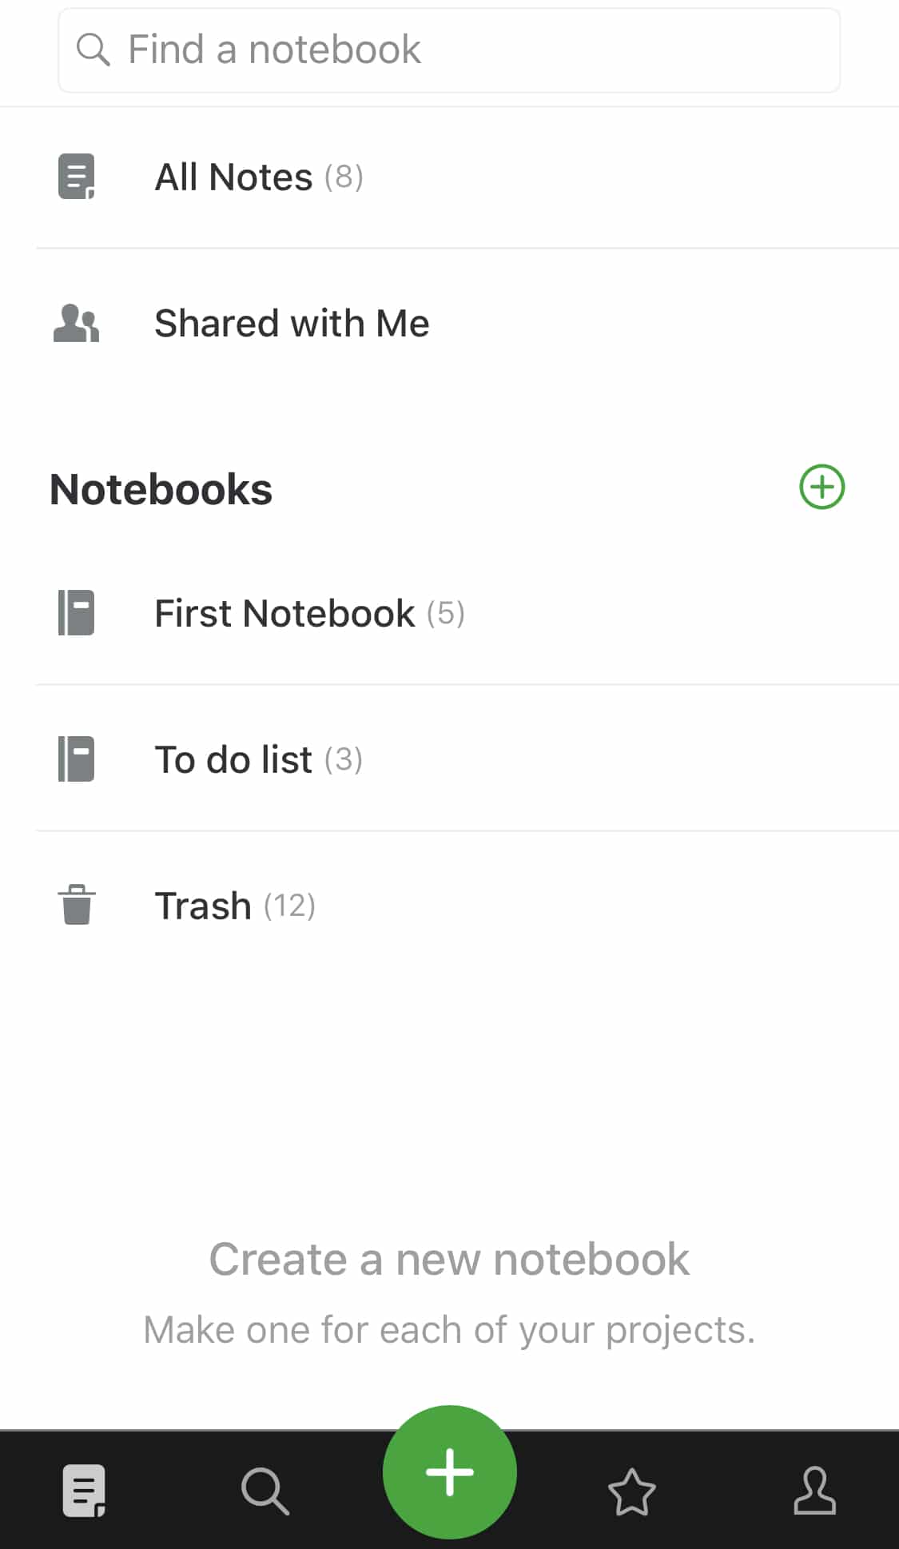The height and width of the screenshot is (1549, 899).
Task: Open the Notes tab in bottom bar
Action: [84, 1491]
